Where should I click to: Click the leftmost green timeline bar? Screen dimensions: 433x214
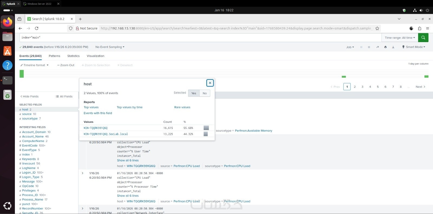click(22, 74)
